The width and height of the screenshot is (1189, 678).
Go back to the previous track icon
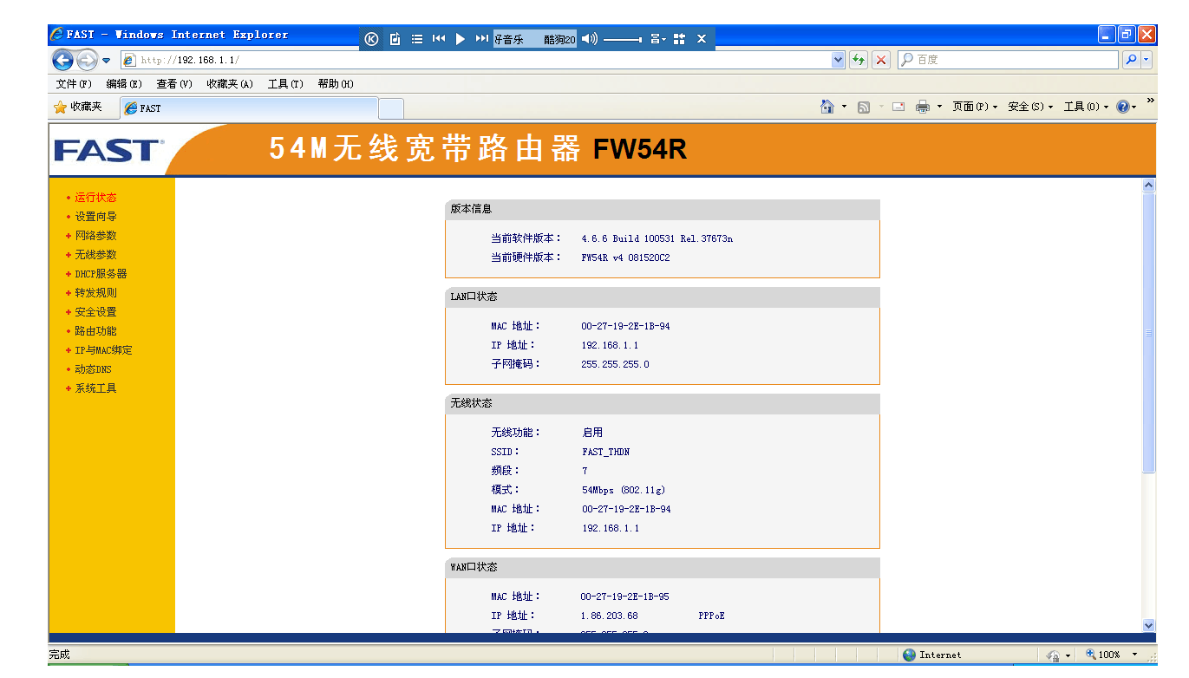[439, 38]
